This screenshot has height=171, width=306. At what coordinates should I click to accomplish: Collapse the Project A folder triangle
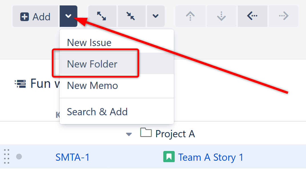[x=129, y=134]
